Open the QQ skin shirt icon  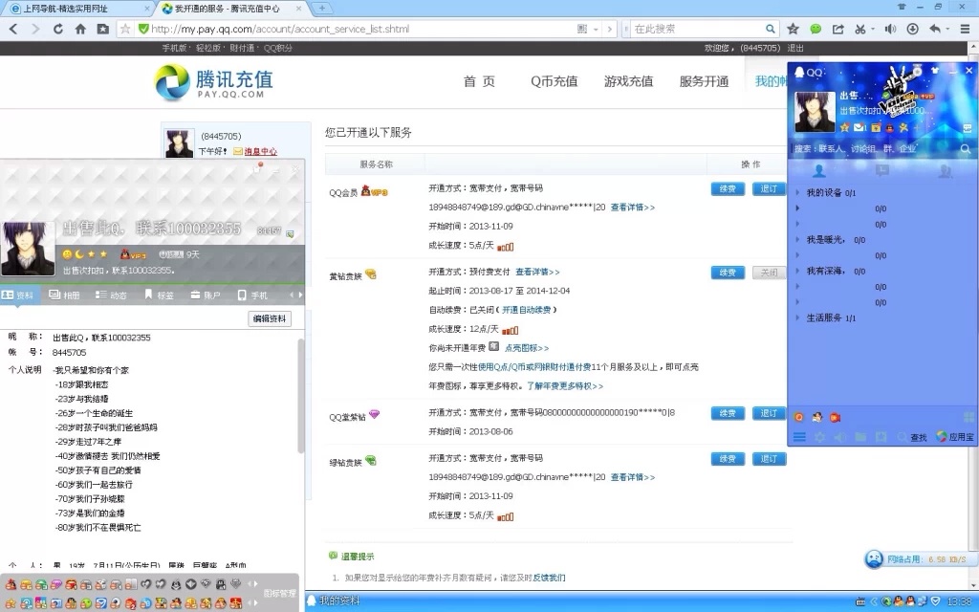click(x=935, y=71)
